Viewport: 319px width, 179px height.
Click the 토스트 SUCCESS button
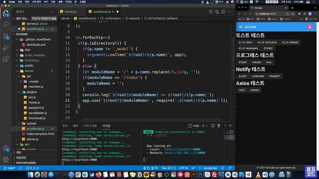click(x=267, y=42)
